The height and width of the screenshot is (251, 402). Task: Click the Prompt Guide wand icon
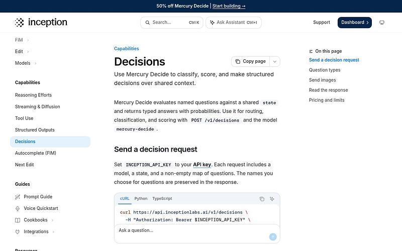click(x=18, y=197)
